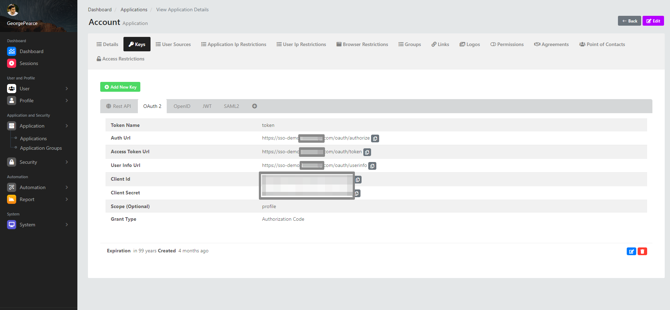670x310 pixels.
Task: Copy the Client Id value
Action: pos(358,180)
